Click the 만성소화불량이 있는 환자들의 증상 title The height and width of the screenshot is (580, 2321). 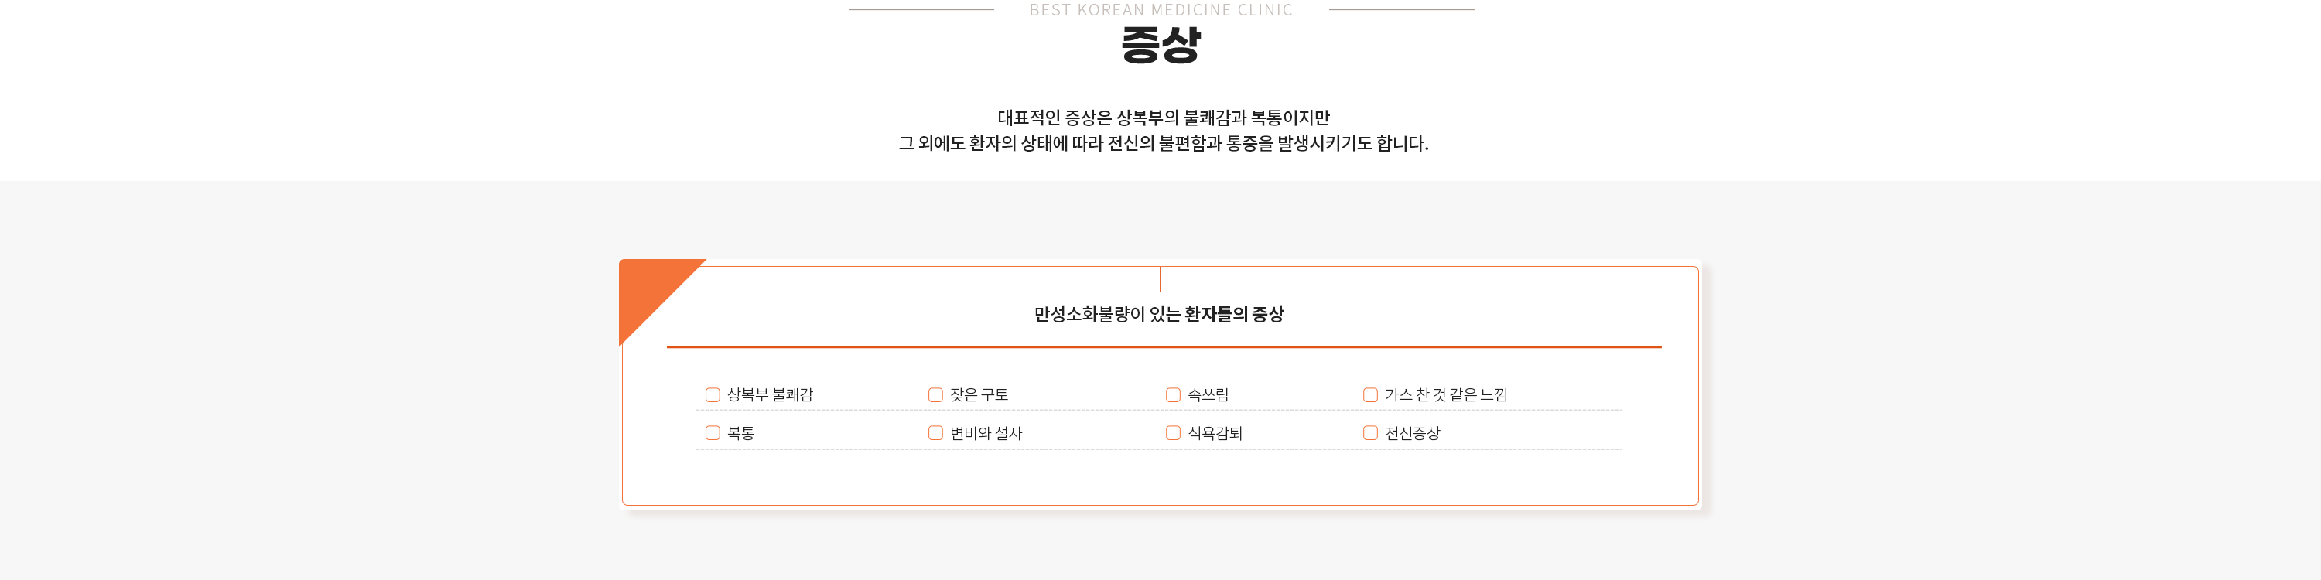point(1159,314)
